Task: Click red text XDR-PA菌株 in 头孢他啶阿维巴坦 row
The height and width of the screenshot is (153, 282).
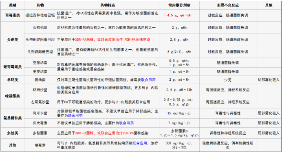Action: pyautogui.click(x=84, y=40)
